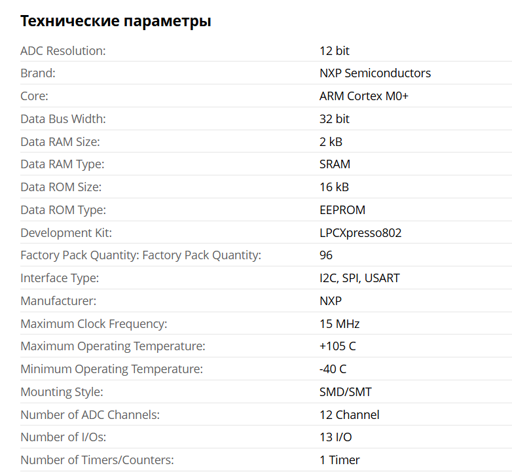Click the "ARM Cortex M0+" core value
Viewport: 512px width, 472px height.
364,96
